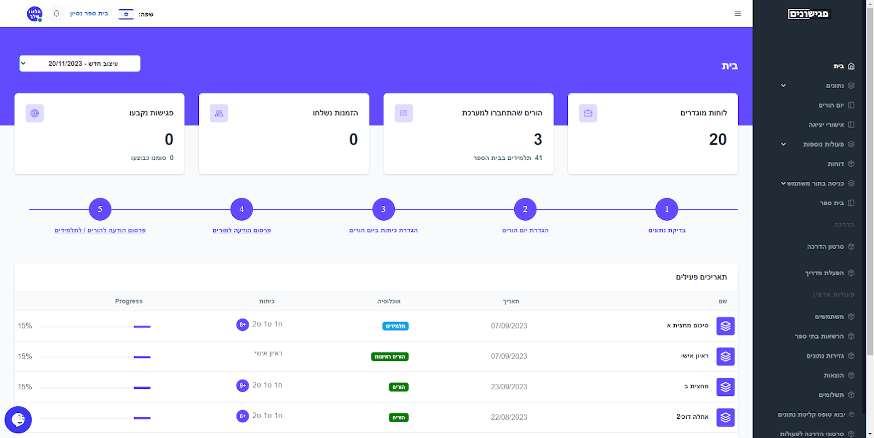This screenshot has width=874, height=438.
Task: Click progress bar for ראיון אישי row
Action: coord(95,357)
